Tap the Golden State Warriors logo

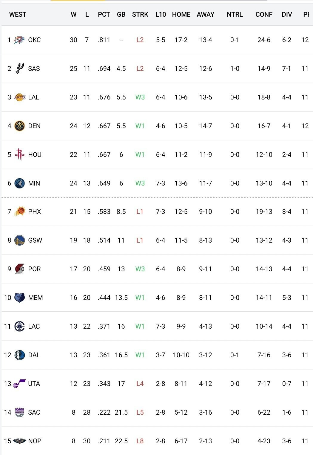19,240
